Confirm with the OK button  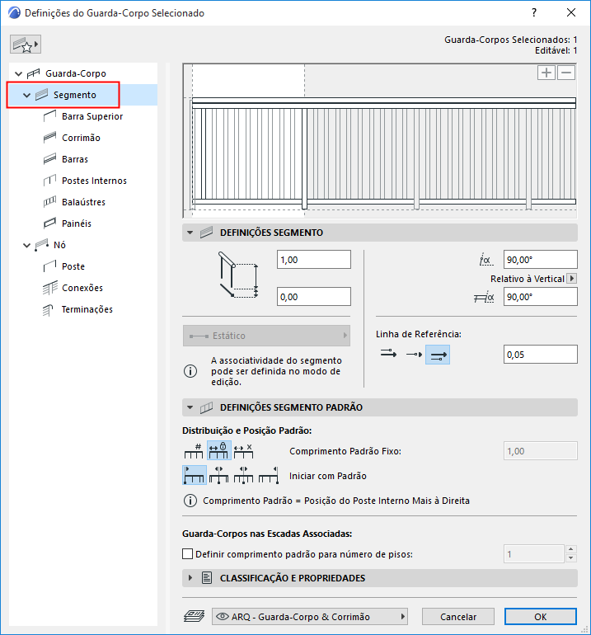[x=541, y=616]
